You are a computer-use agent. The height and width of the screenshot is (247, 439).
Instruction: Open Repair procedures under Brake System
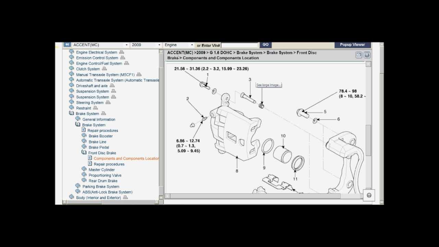click(103, 131)
